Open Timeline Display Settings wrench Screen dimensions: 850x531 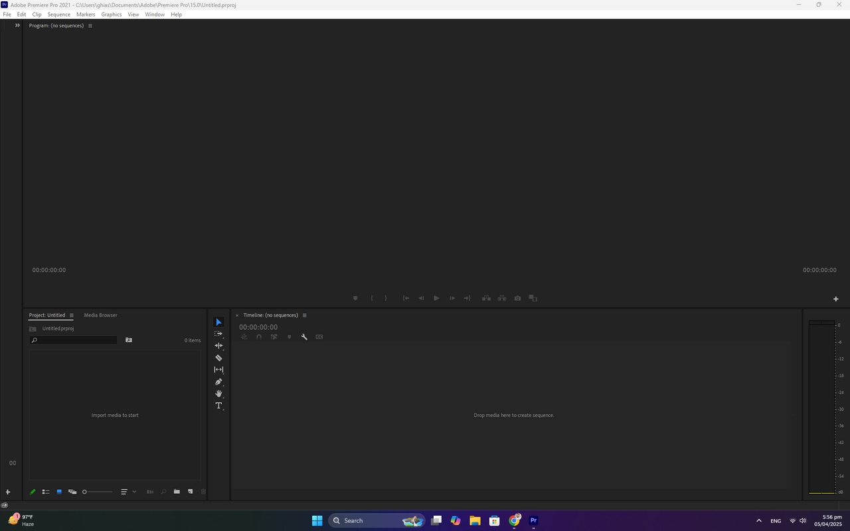304,337
